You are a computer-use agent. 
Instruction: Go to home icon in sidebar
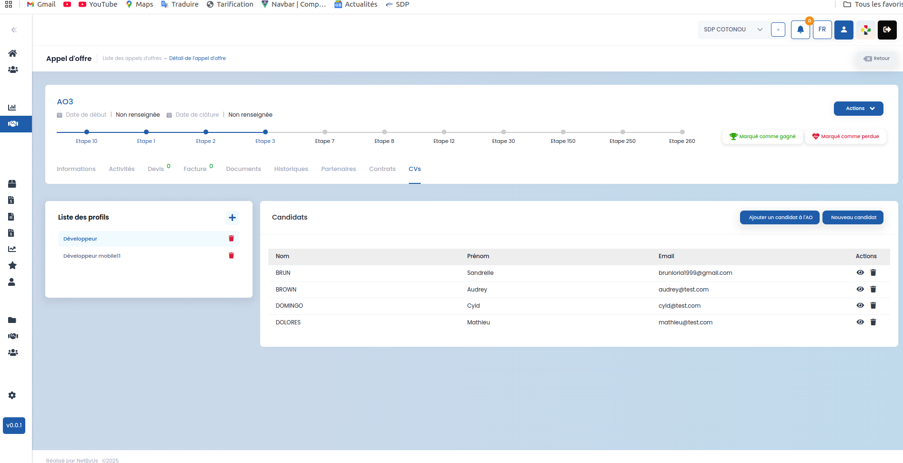(13, 53)
